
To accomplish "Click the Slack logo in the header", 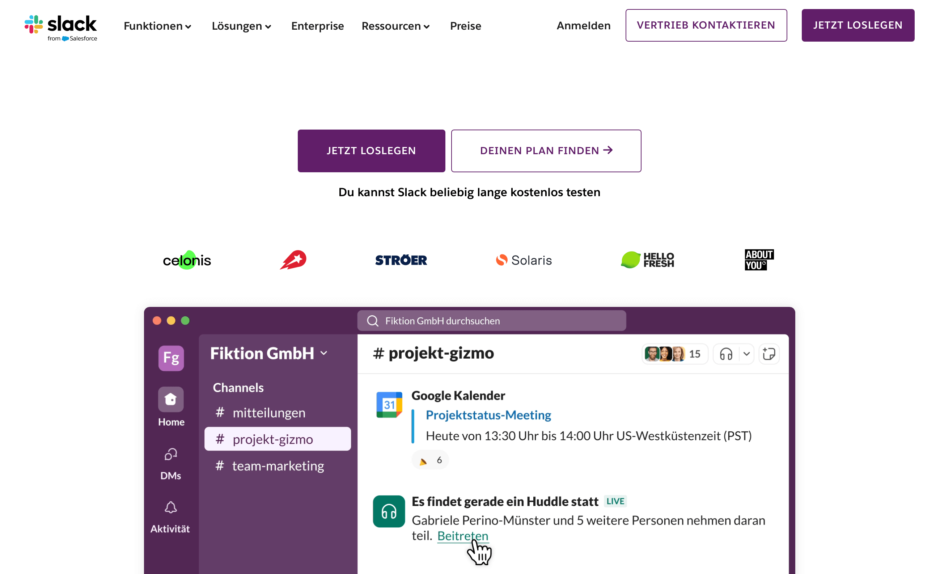I will click(x=61, y=28).
